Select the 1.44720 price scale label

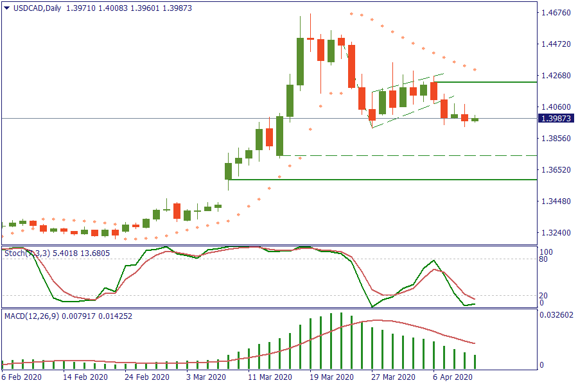556,44
